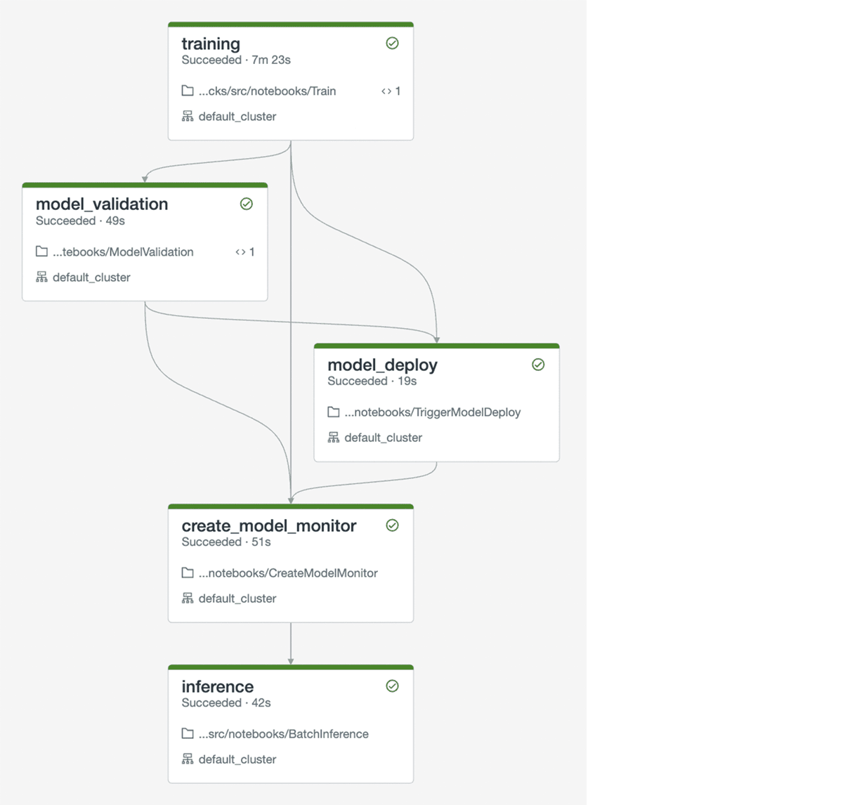This screenshot has height=805, width=843.
Task: Click the parameters code icon in training
Action: point(386,91)
